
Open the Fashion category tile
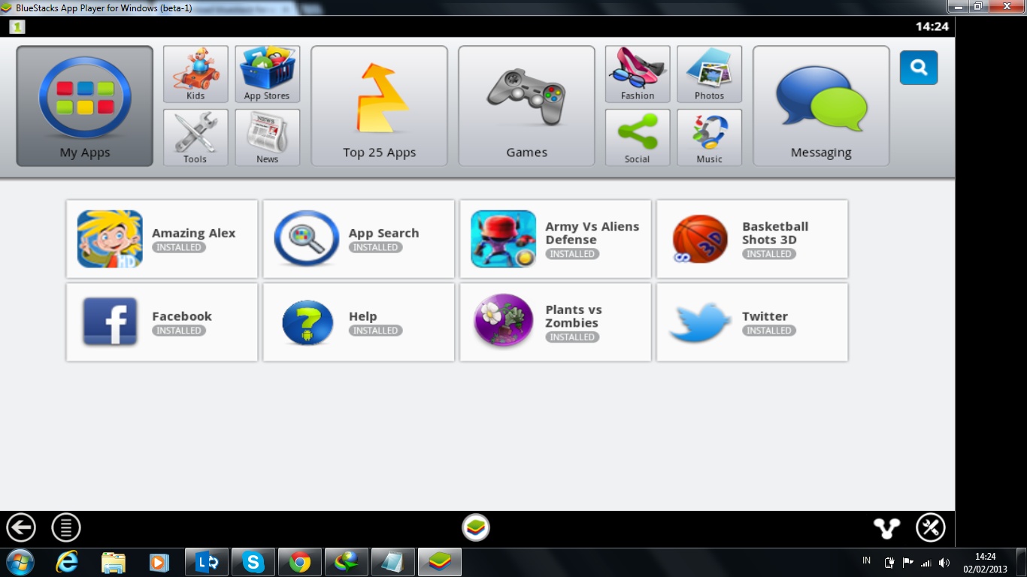638,74
